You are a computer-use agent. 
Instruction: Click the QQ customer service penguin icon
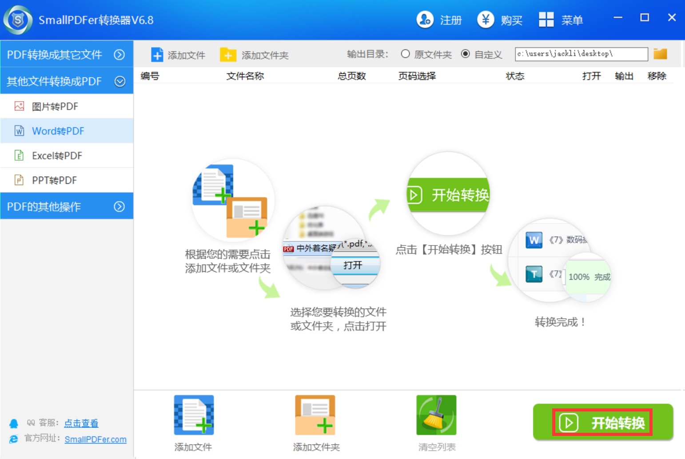[x=14, y=423]
